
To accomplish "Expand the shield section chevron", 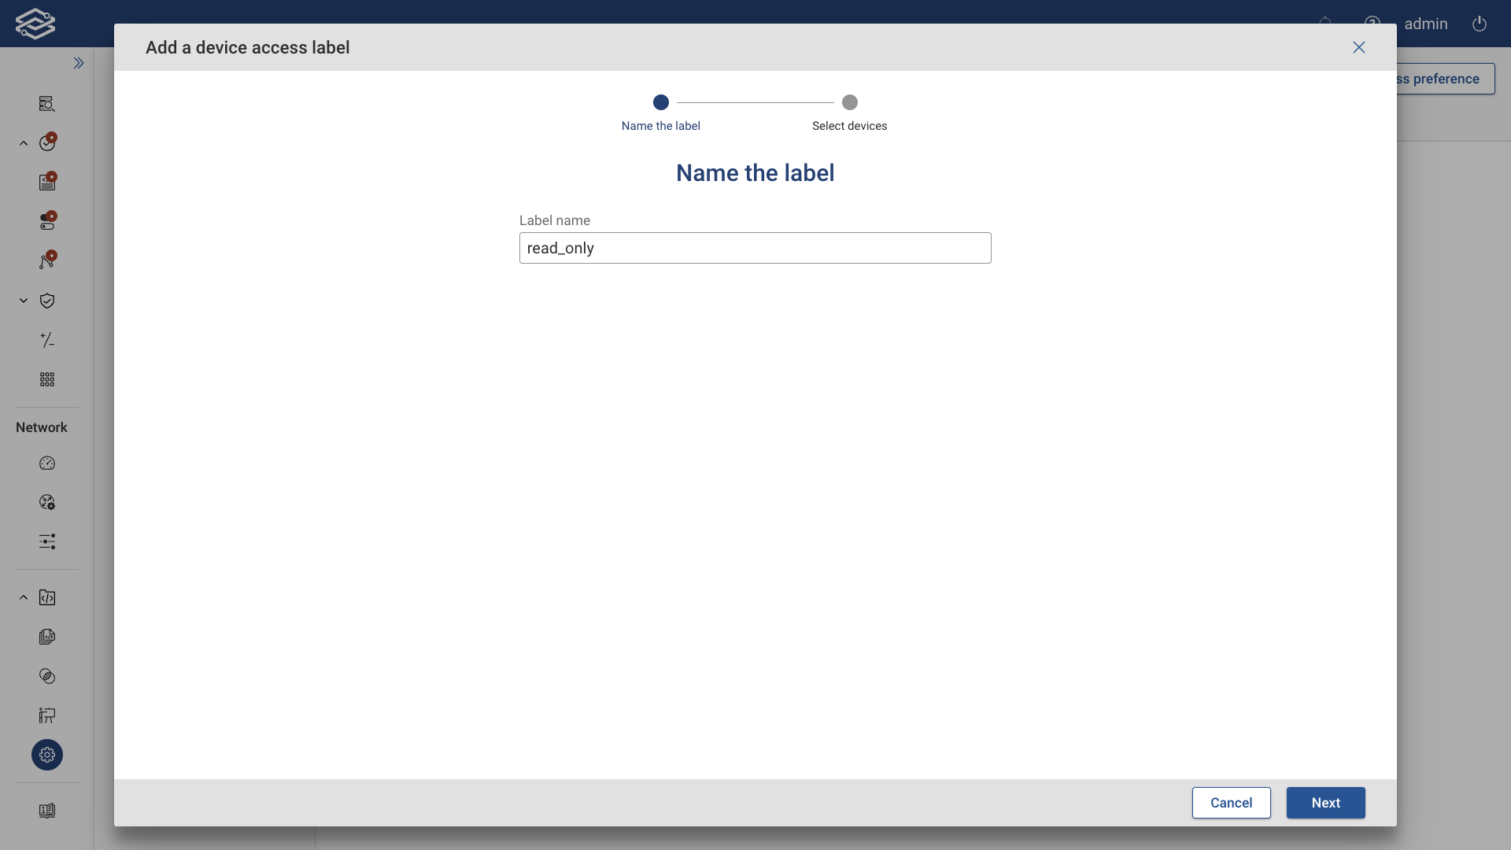I will [24, 301].
